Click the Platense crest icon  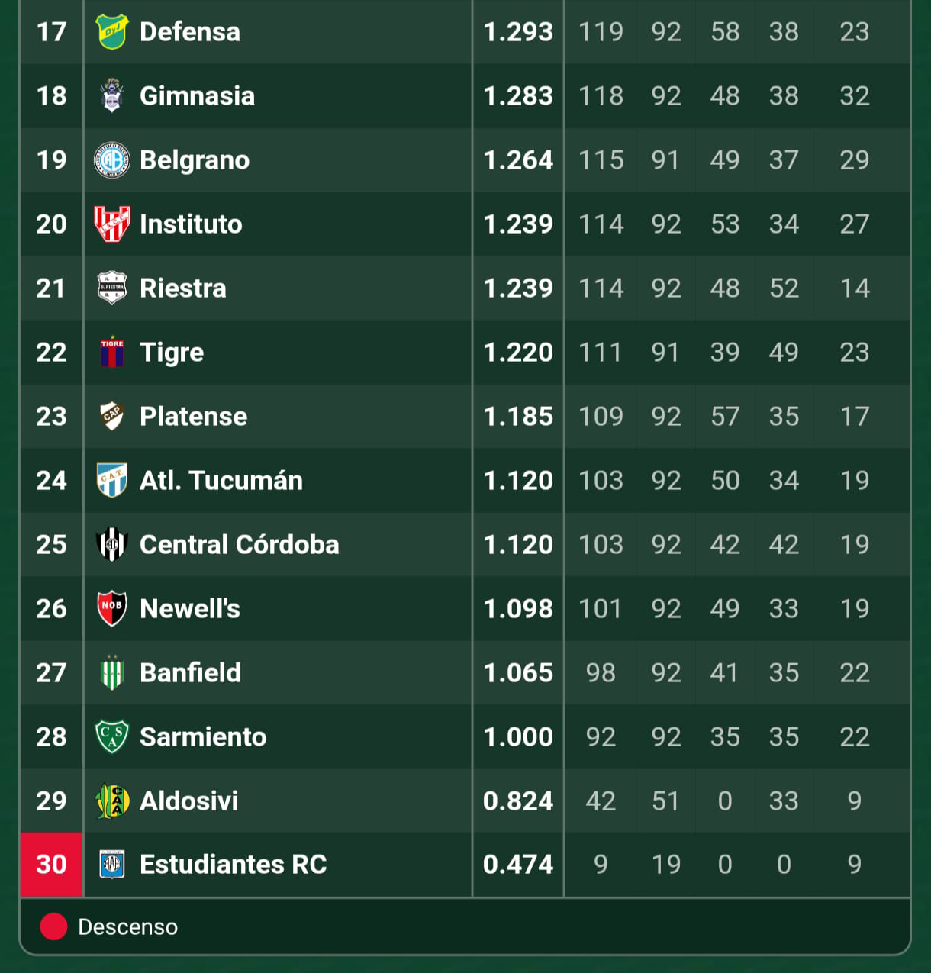(112, 416)
